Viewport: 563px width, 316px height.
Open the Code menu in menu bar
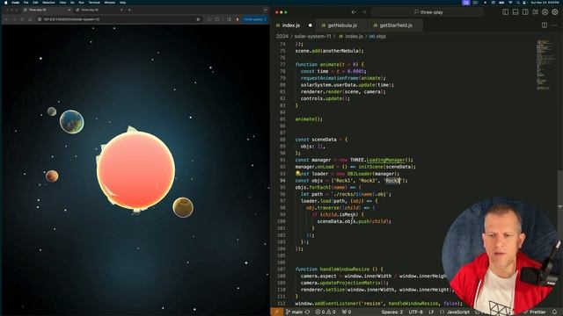click(16, 3)
